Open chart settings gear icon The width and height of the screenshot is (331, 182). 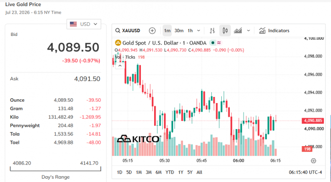tap(314, 161)
